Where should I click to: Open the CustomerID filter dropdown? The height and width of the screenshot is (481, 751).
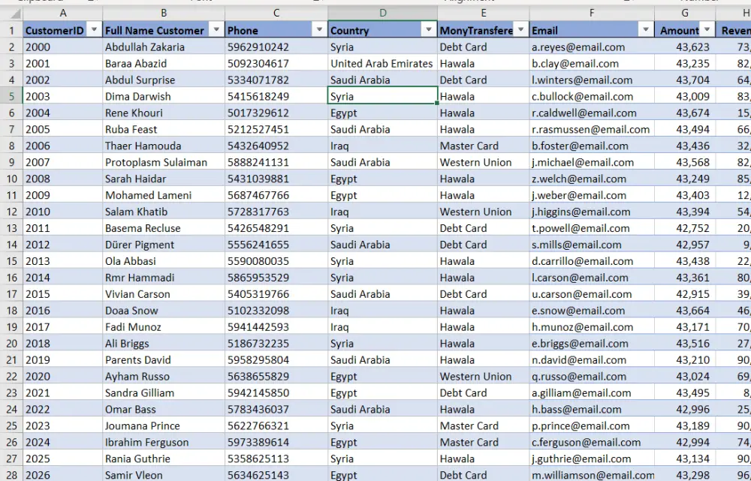coord(95,31)
